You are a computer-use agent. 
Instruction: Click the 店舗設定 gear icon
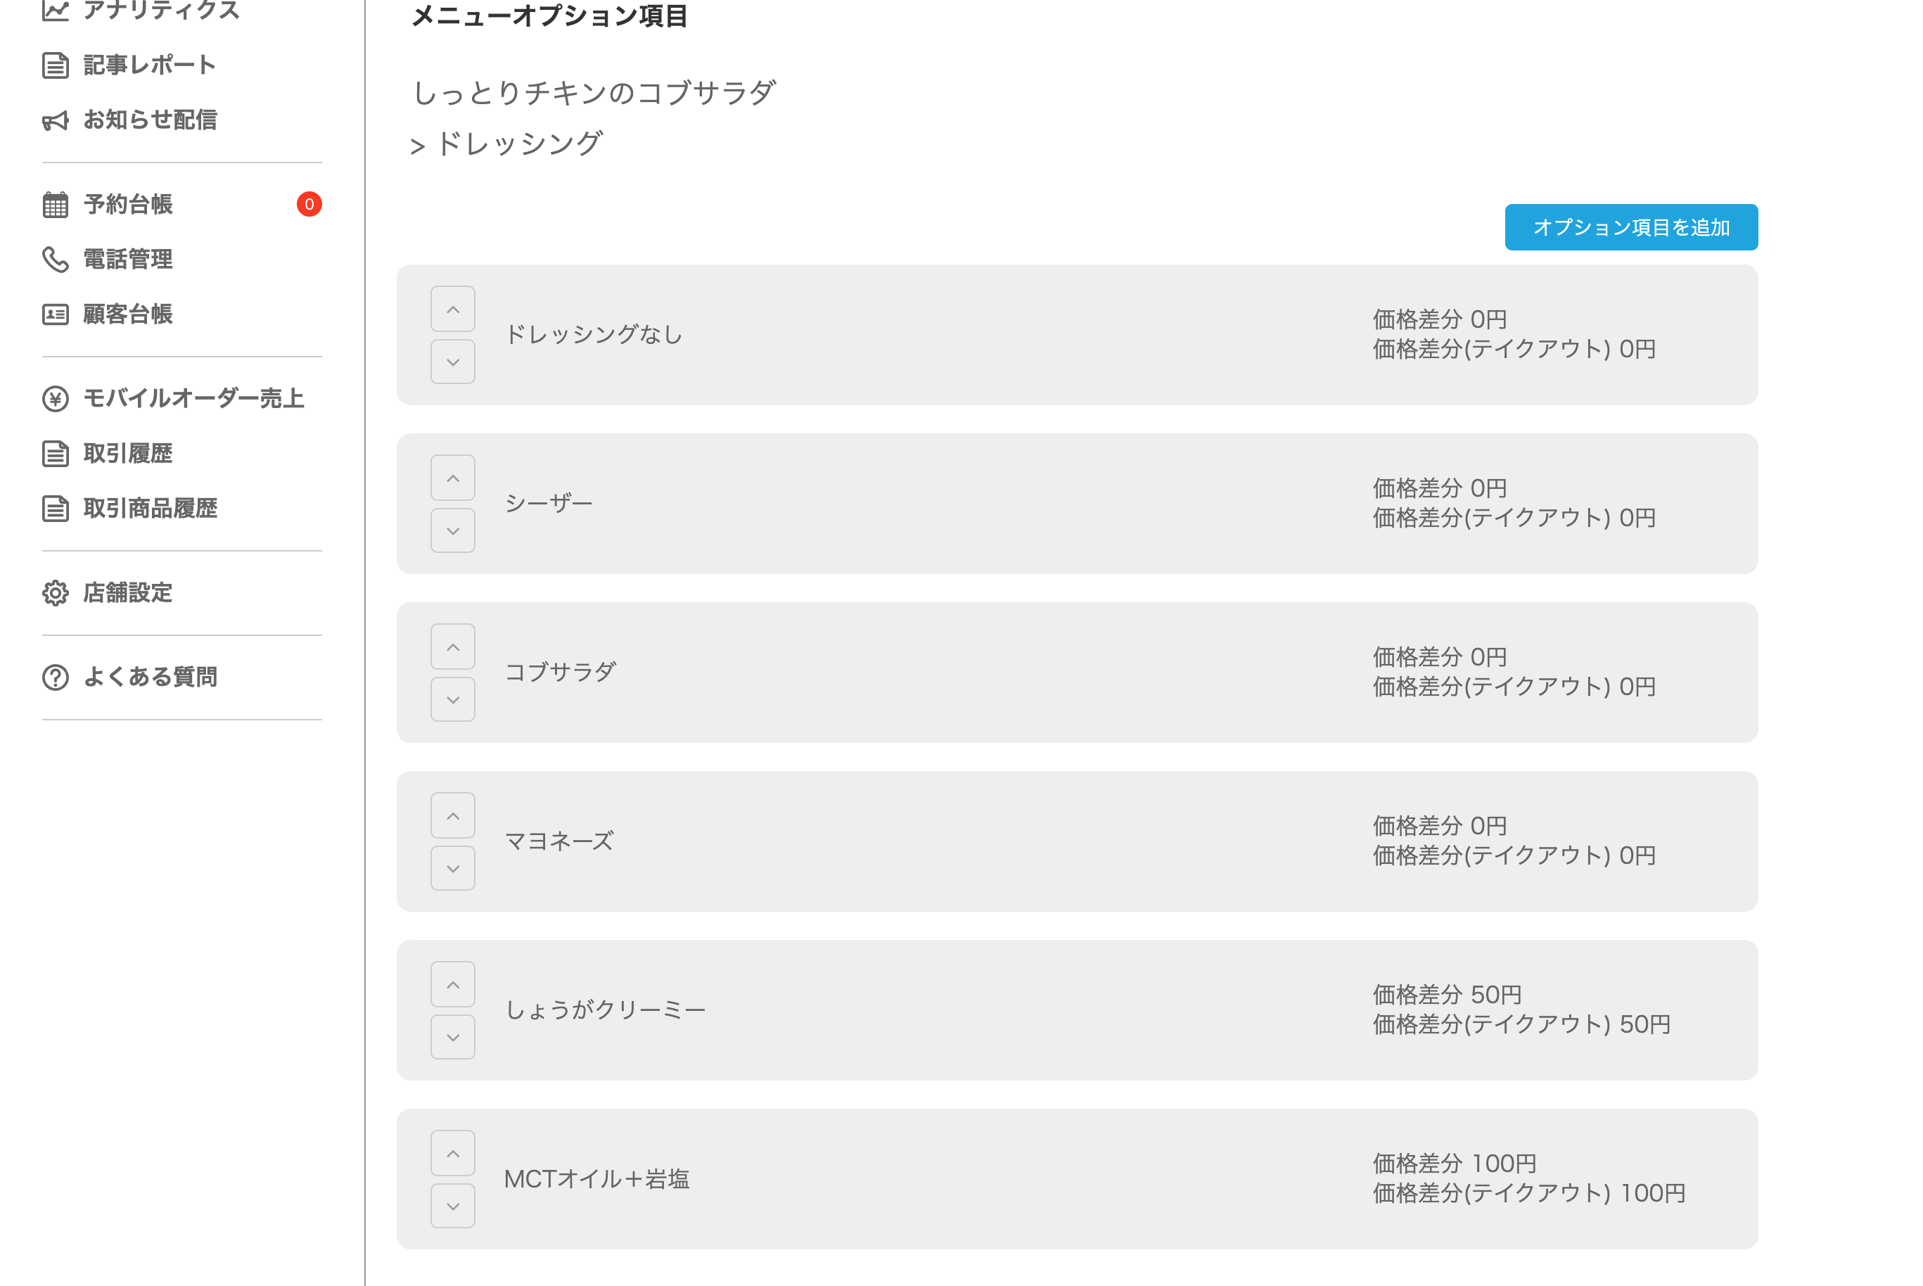55,592
